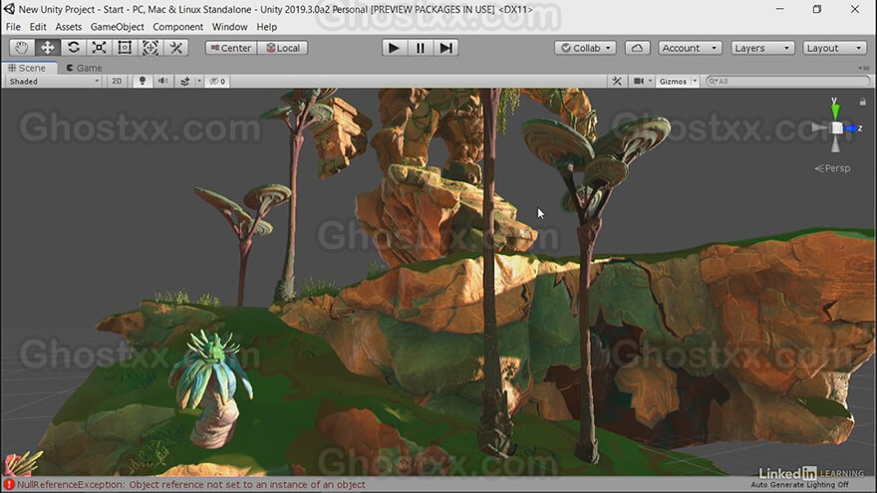Viewport: 877px width, 493px height.
Task: Step one frame forward
Action: pos(445,48)
